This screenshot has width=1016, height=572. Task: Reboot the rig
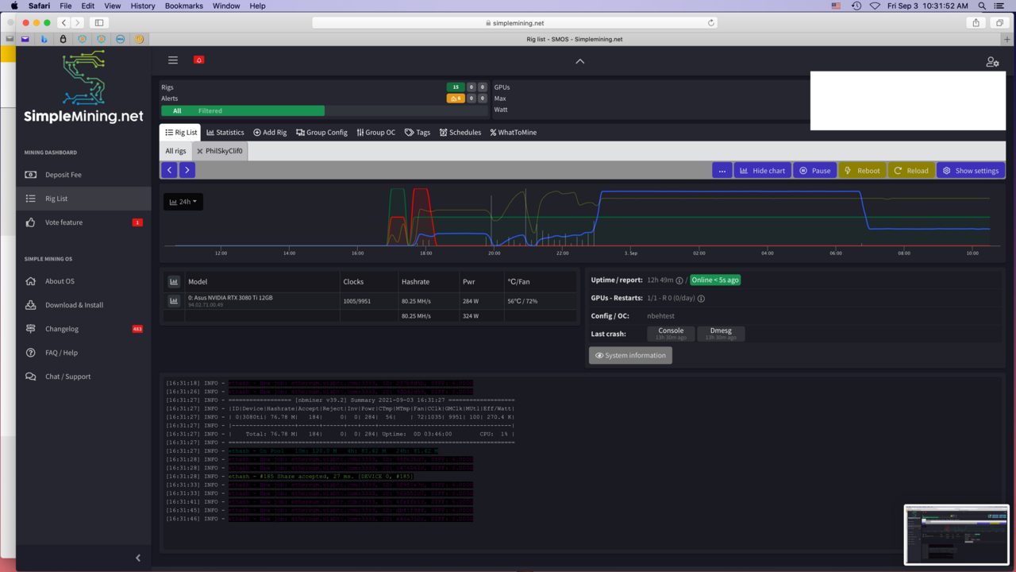[x=863, y=170]
